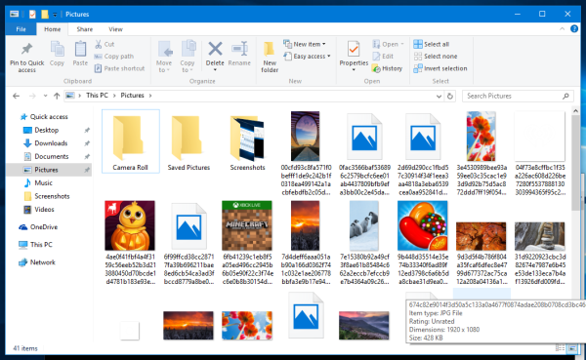Refresh the Pictures folder view
This screenshot has height=360, width=586.
coord(450,96)
